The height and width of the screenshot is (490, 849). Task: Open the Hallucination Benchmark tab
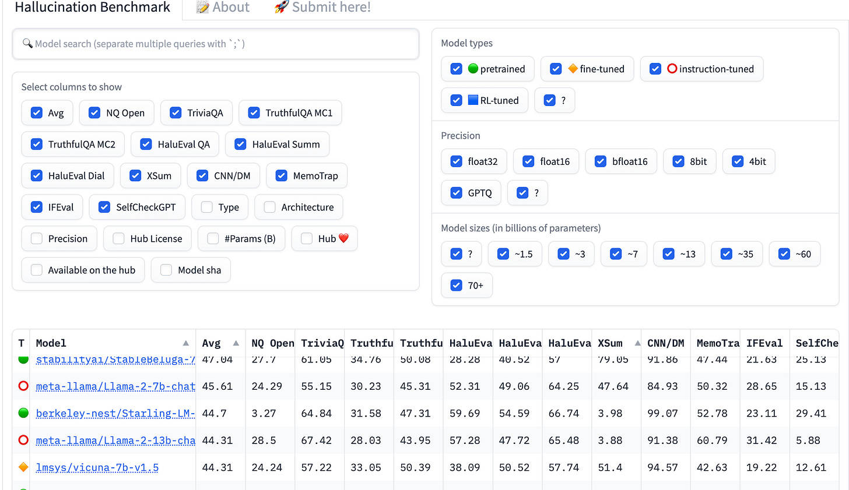click(x=92, y=8)
